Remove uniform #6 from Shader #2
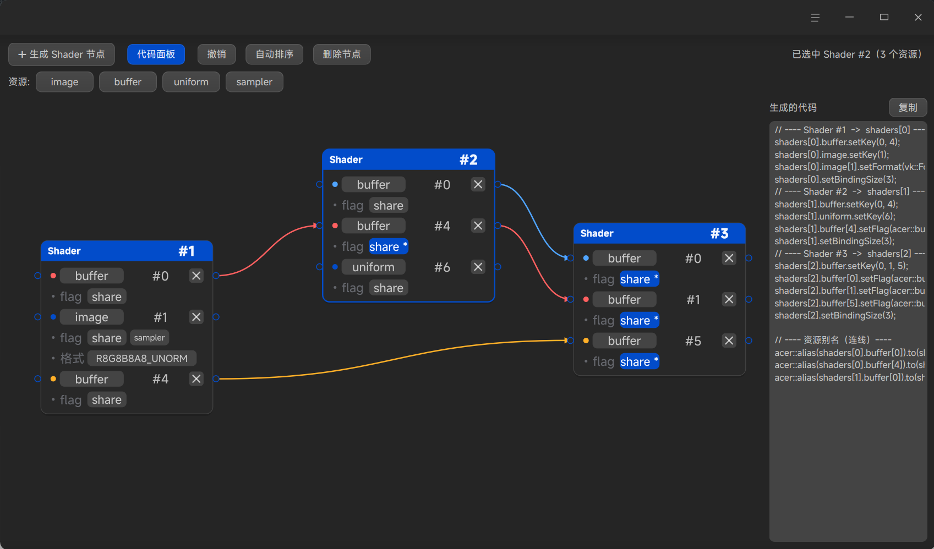Viewport: 934px width, 549px height. click(x=478, y=267)
